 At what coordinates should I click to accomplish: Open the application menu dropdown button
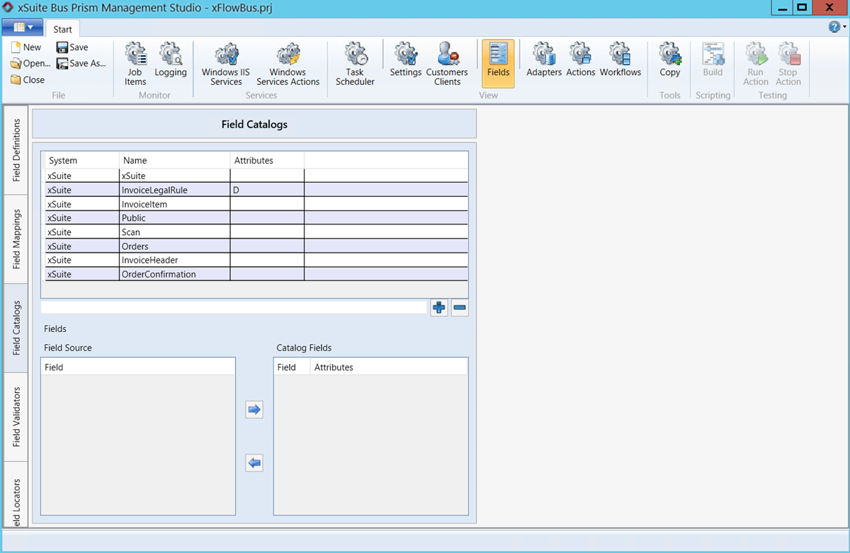[x=23, y=28]
